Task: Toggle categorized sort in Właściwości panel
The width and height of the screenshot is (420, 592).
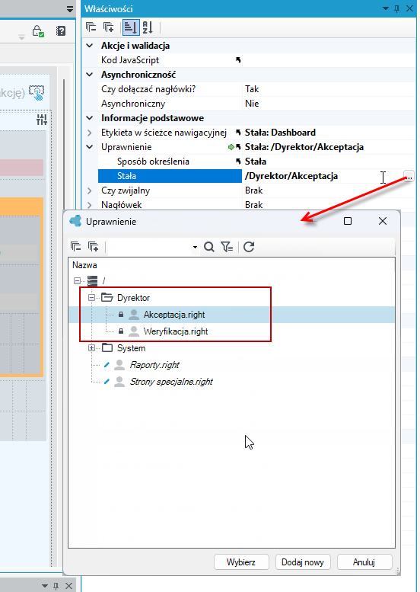Action: pyautogui.click(x=131, y=27)
